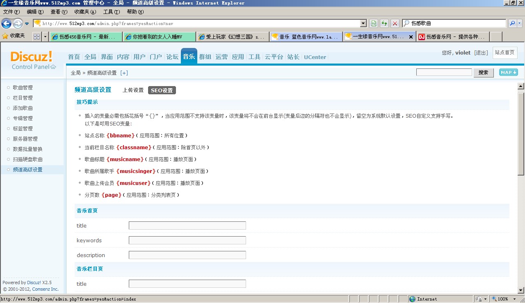Select 扫描硬盘歌曲 in the sidebar

27,159
